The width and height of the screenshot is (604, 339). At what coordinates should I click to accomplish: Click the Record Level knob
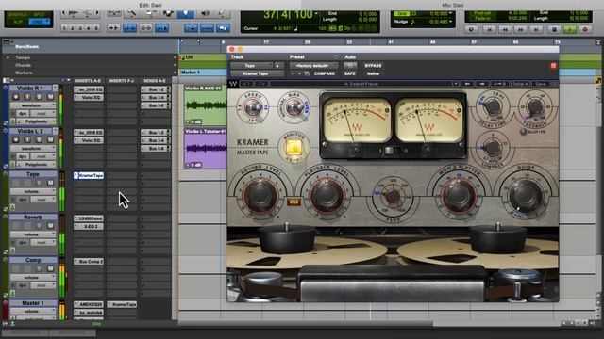(x=260, y=196)
